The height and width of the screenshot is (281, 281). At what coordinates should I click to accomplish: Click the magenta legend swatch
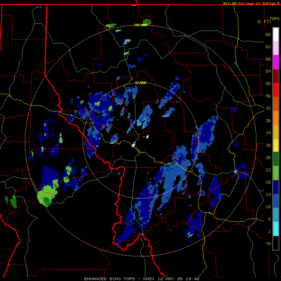point(276,62)
